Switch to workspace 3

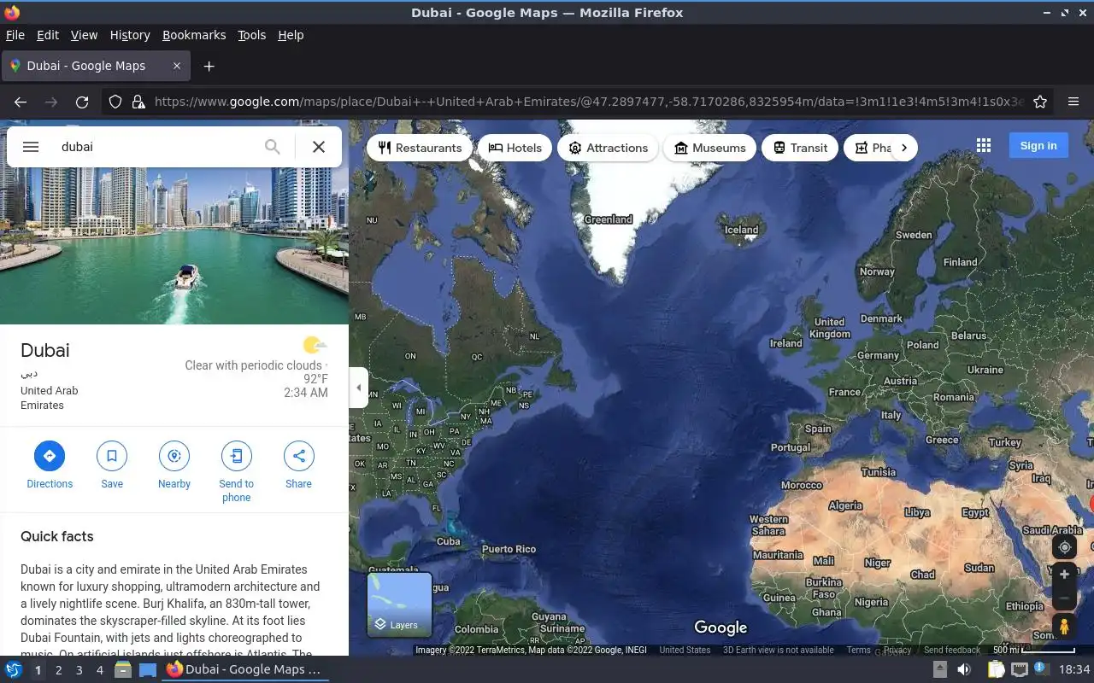click(x=79, y=670)
